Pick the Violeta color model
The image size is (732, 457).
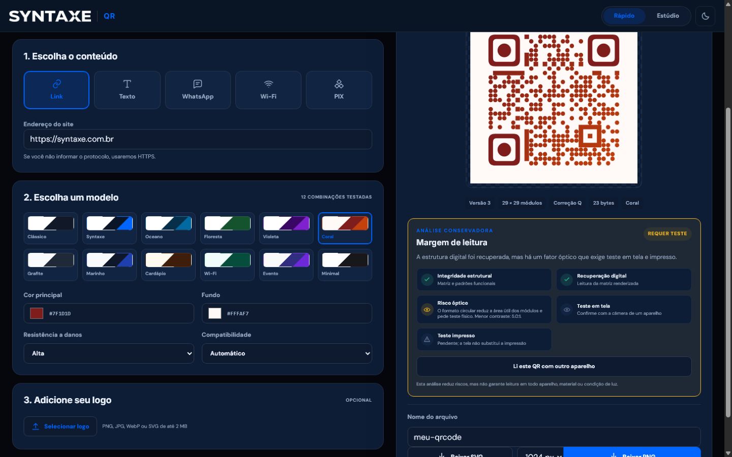point(286,228)
